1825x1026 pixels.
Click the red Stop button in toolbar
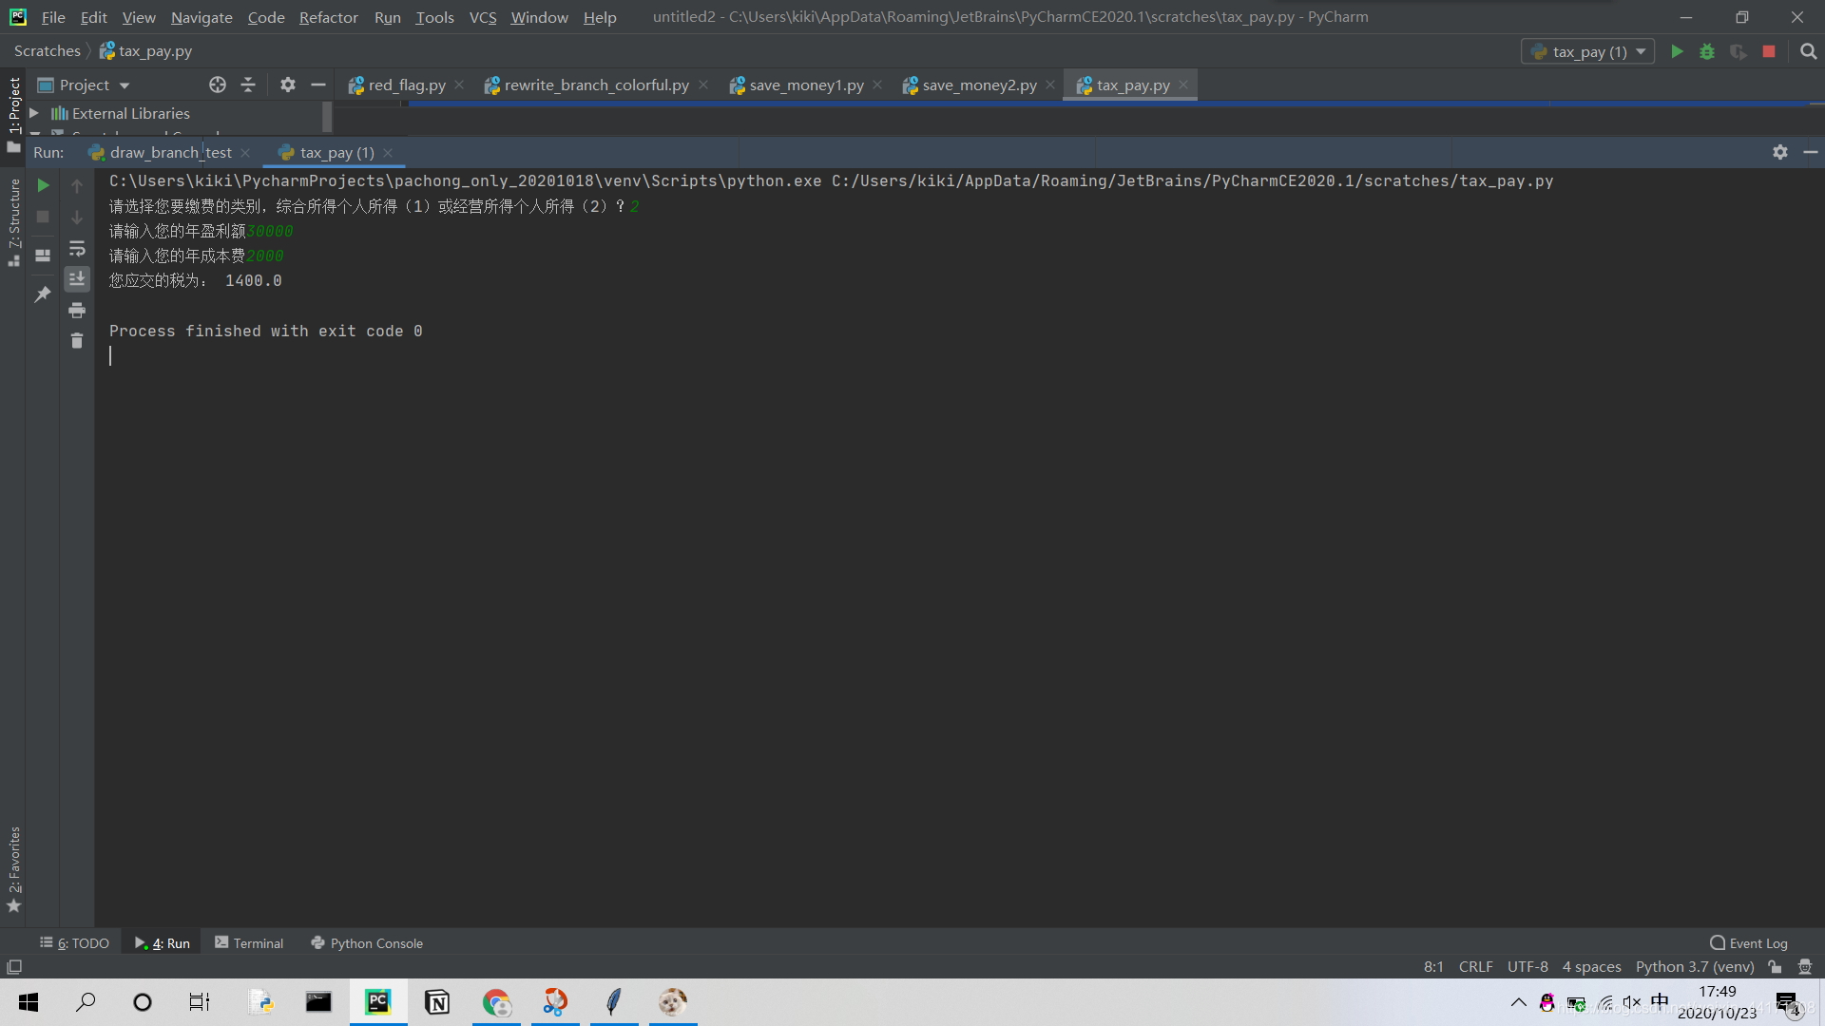tap(1769, 51)
